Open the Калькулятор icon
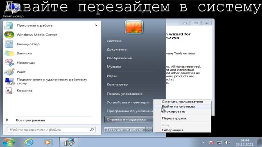This screenshot has height=147, width=262. click(x=9, y=44)
